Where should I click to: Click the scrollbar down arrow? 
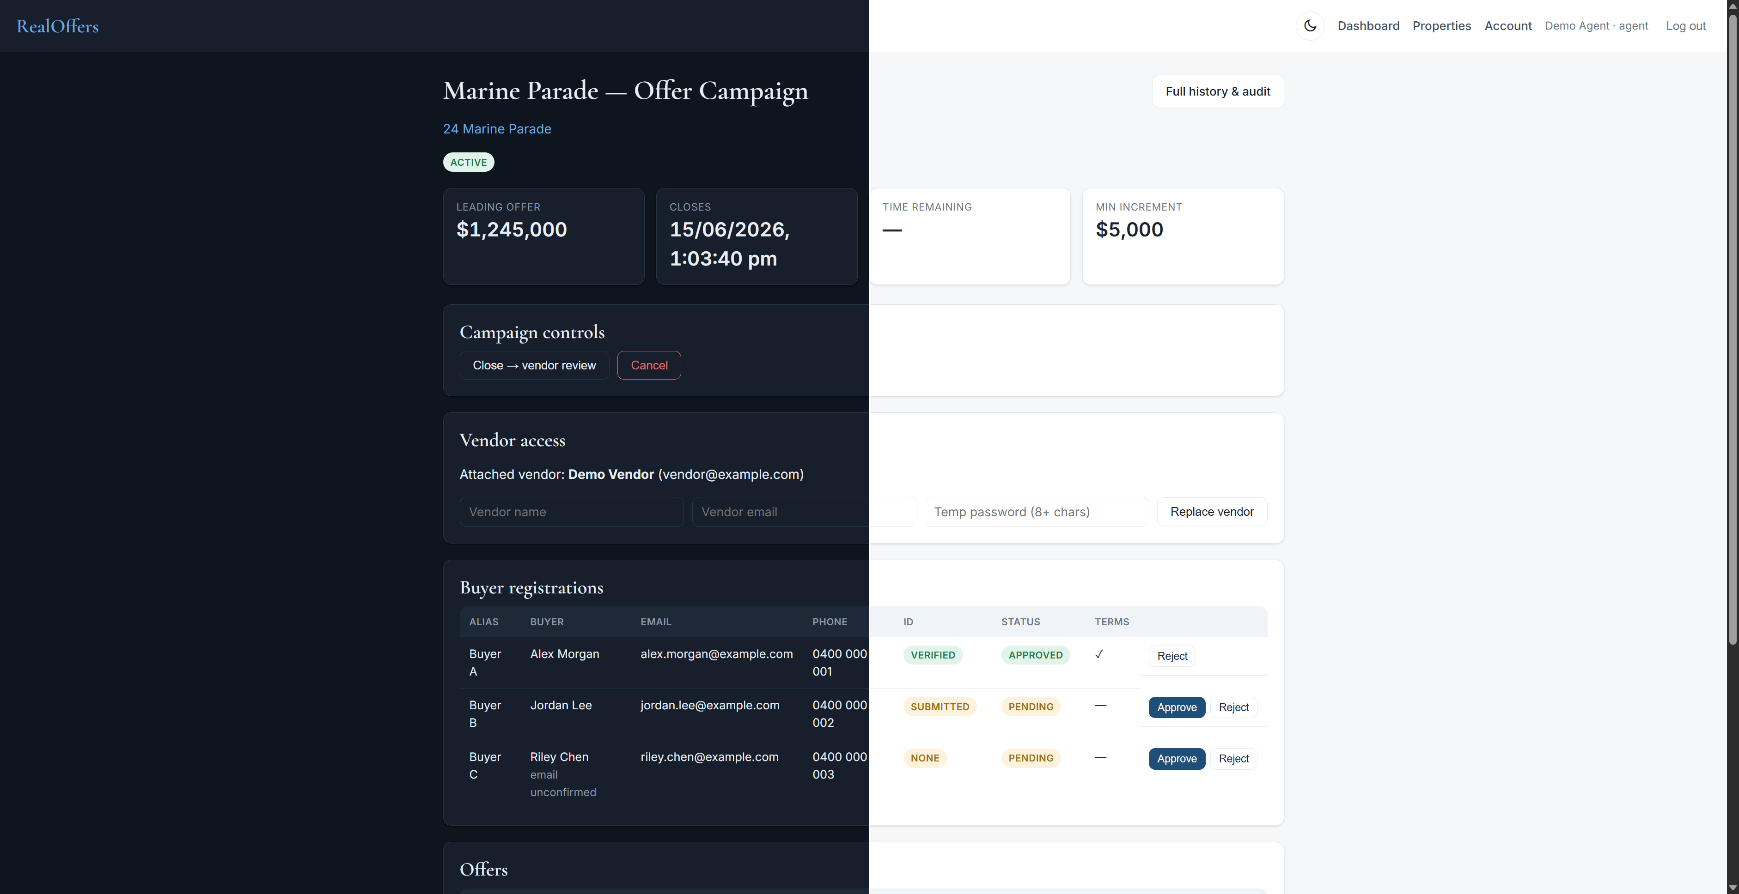(1732, 888)
